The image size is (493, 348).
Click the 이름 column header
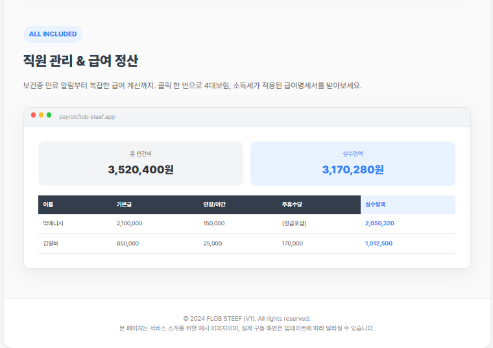point(48,205)
